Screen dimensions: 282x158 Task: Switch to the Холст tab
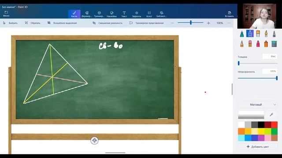click(149, 14)
